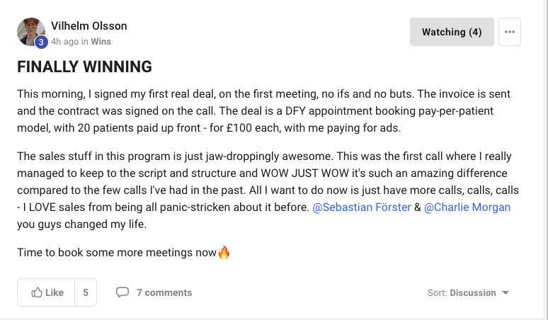View the 7 comments link
Image resolution: width=548 pixels, height=320 pixels.
click(164, 292)
